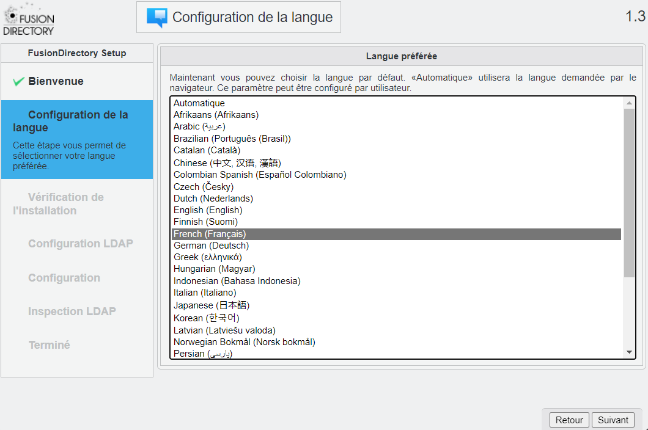Choose Catalan (Català) language
Viewport: 648px width, 430px height.
[x=396, y=150]
